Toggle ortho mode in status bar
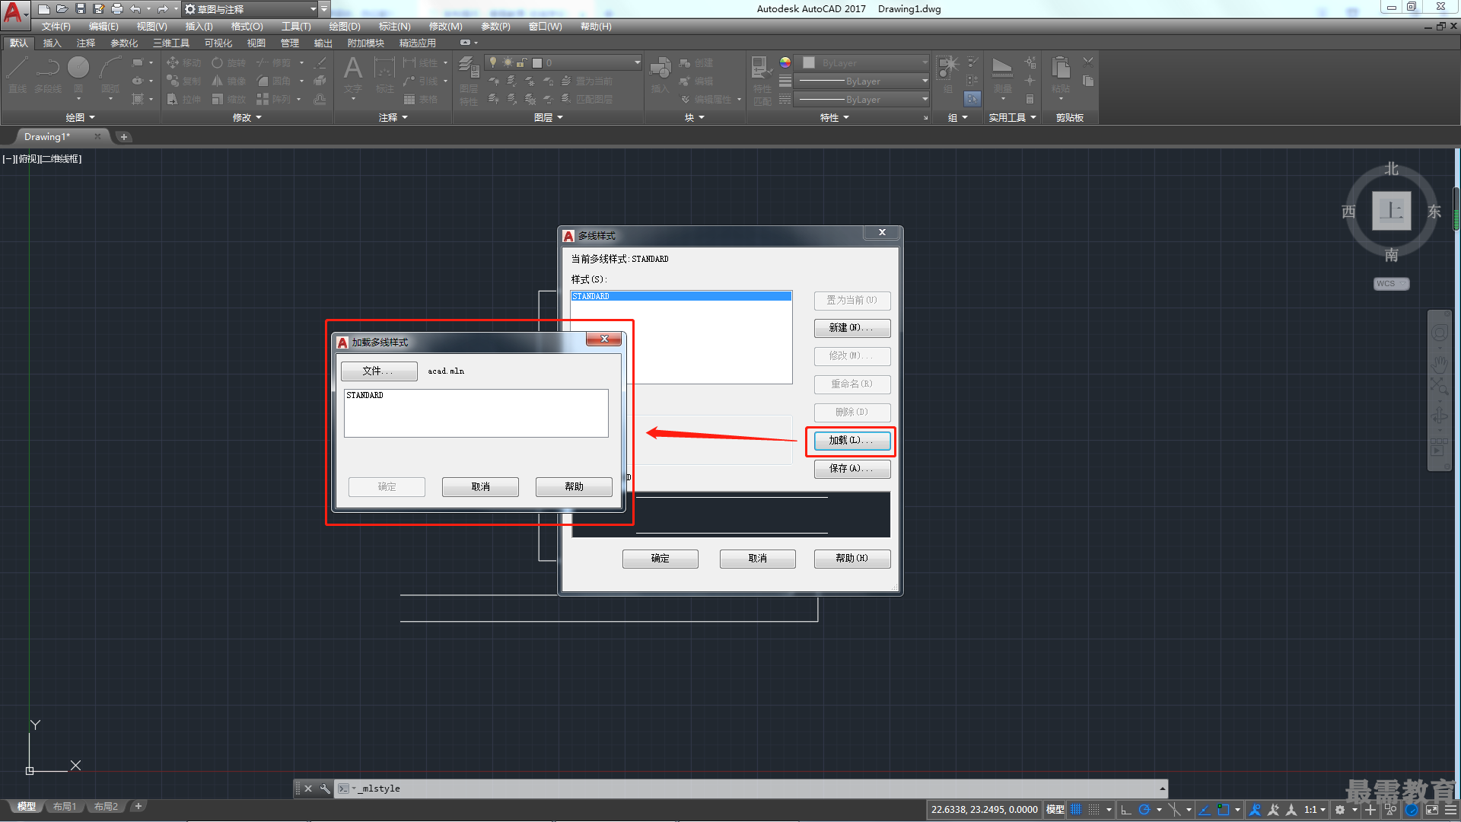Viewport: 1461px width, 822px height. point(1126,810)
